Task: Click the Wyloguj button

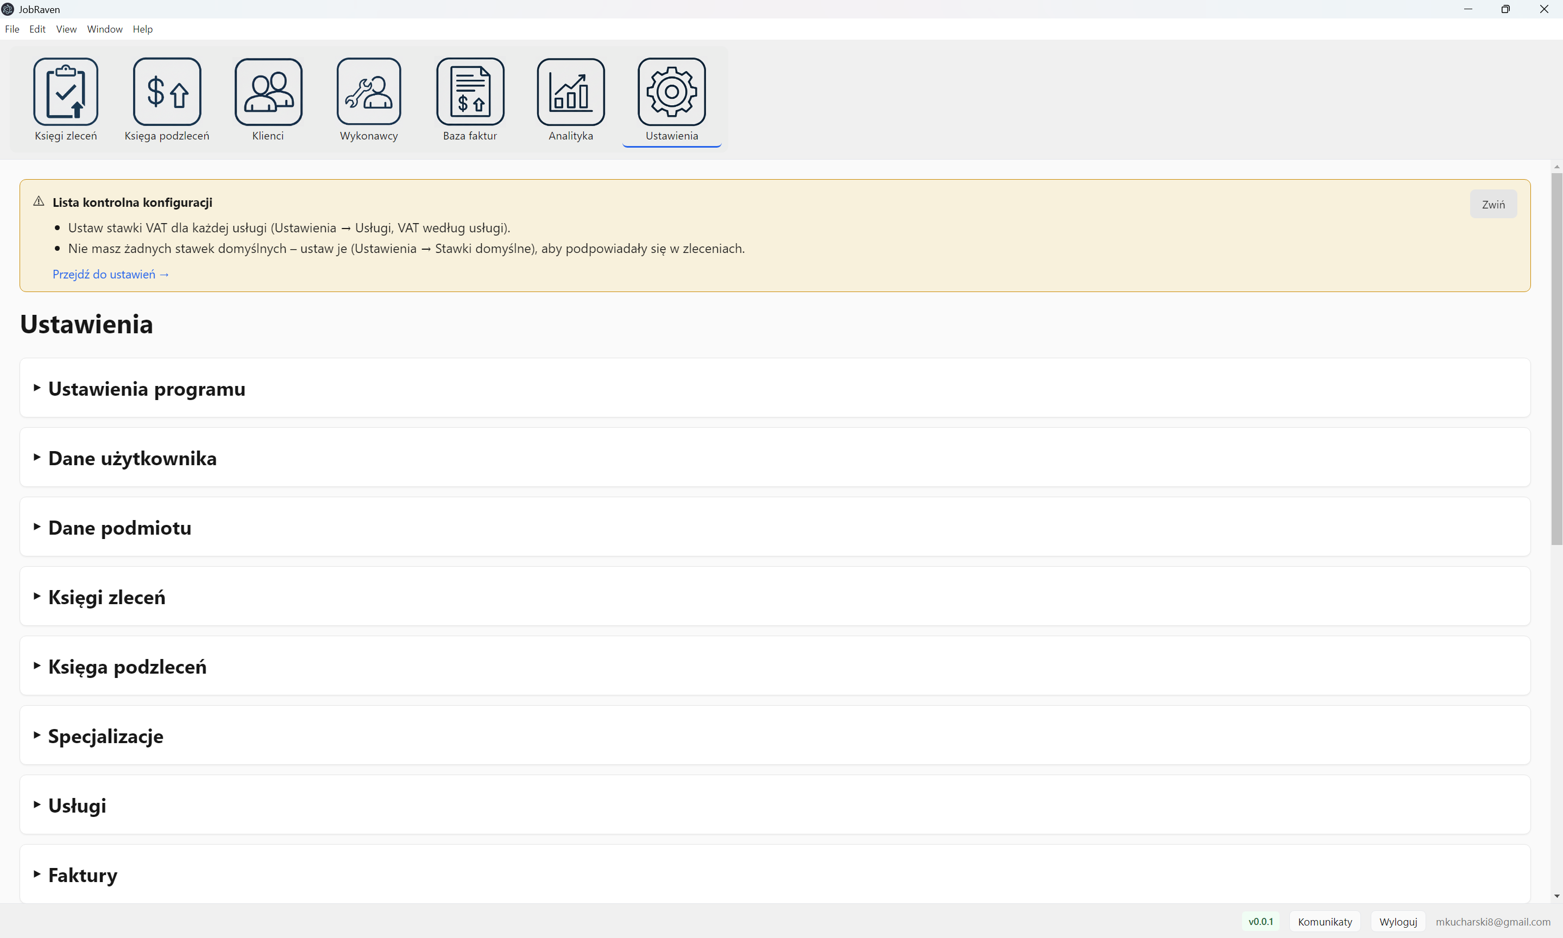Action: [1398, 922]
